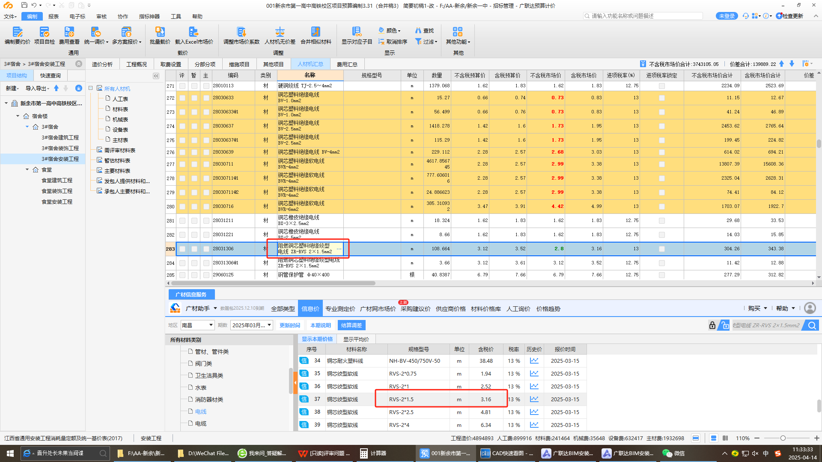Open 期数 2025年03月 dropdown

252,325
